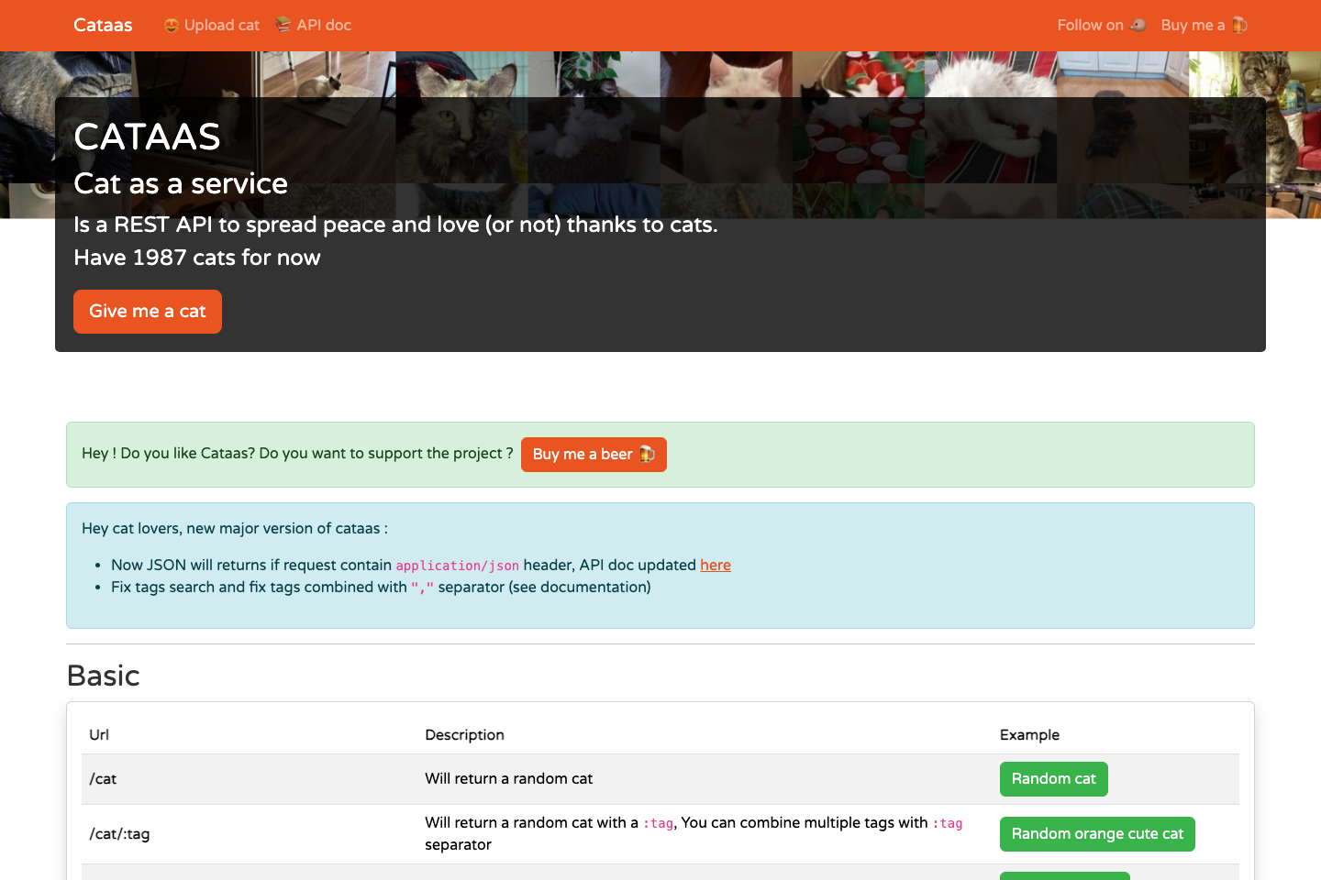This screenshot has width=1321, height=880.
Task: Open API doc from the navbar
Action: [x=322, y=25]
